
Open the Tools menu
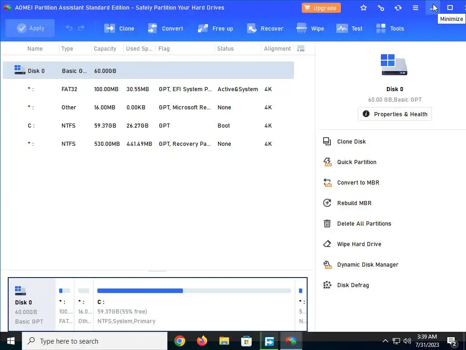(390, 29)
